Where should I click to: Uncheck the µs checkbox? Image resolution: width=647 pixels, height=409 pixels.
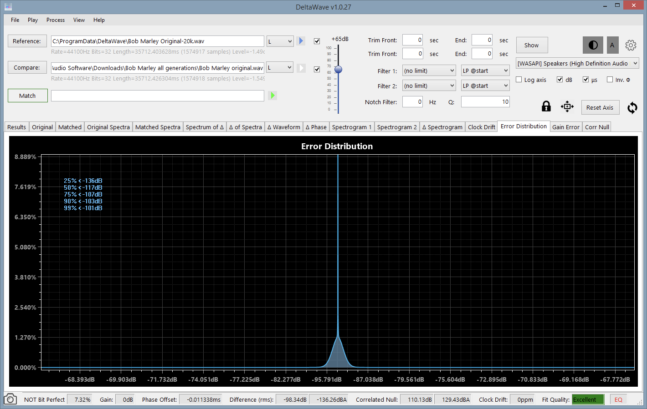click(x=585, y=80)
